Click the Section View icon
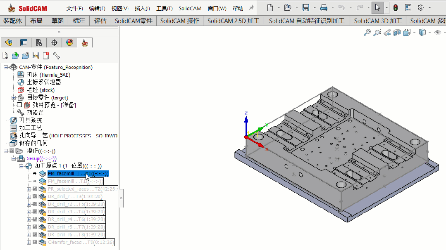This screenshot has width=446, height=250. (397, 33)
